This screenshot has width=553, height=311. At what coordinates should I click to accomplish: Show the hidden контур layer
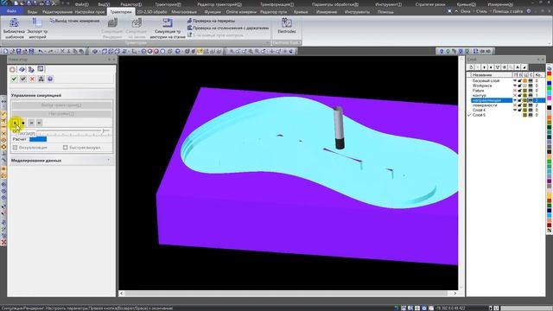[x=515, y=96]
